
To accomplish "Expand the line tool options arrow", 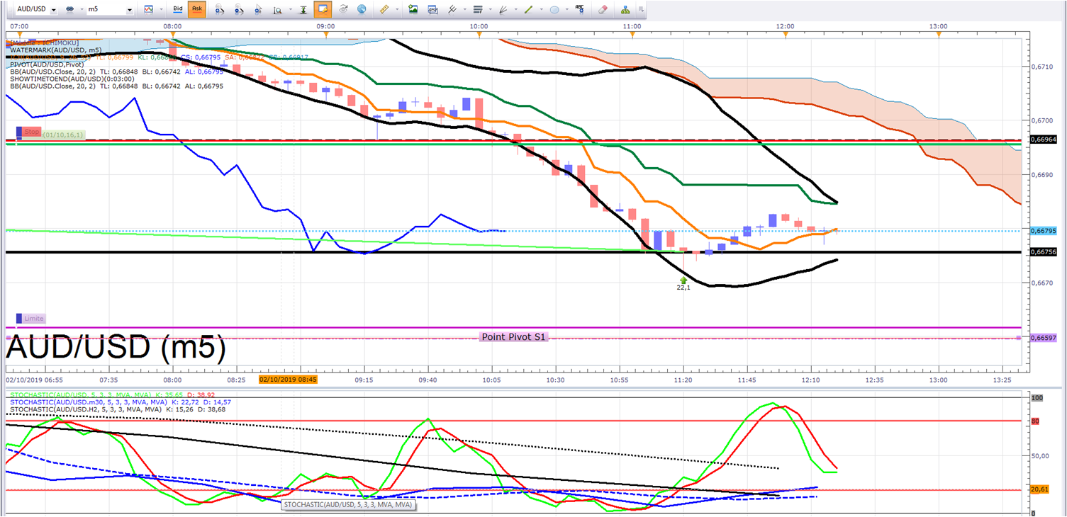I will (540, 10).
